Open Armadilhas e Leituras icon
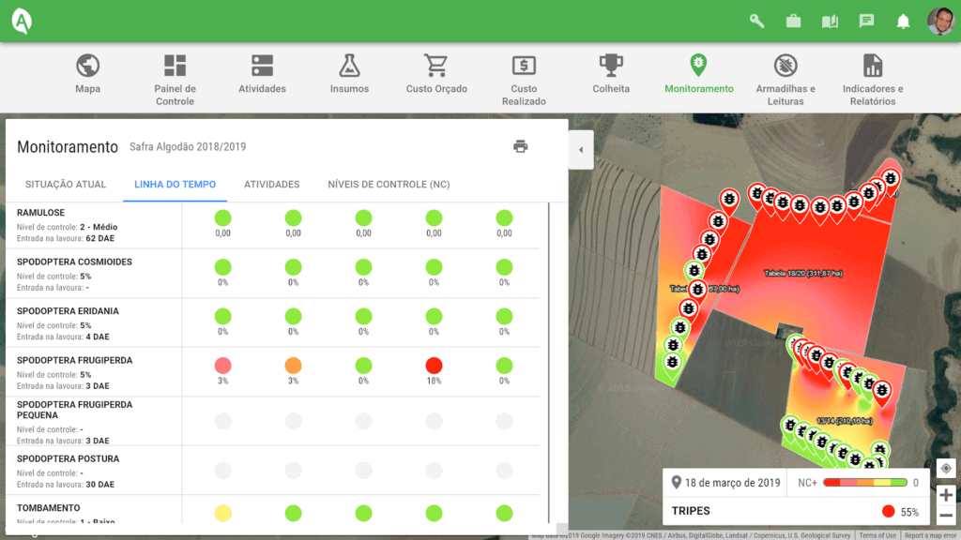This screenshot has width=961, height=540. pyautogui.click(x=785, y=66)
